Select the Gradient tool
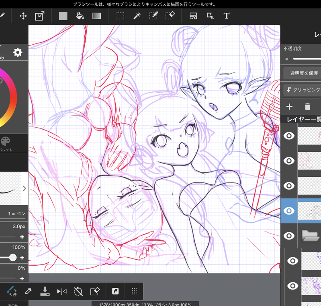The width and height of the screenshot is (321, 306). (x=97, y=16)
